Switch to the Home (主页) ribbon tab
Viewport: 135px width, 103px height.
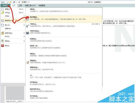coord(14,5)
